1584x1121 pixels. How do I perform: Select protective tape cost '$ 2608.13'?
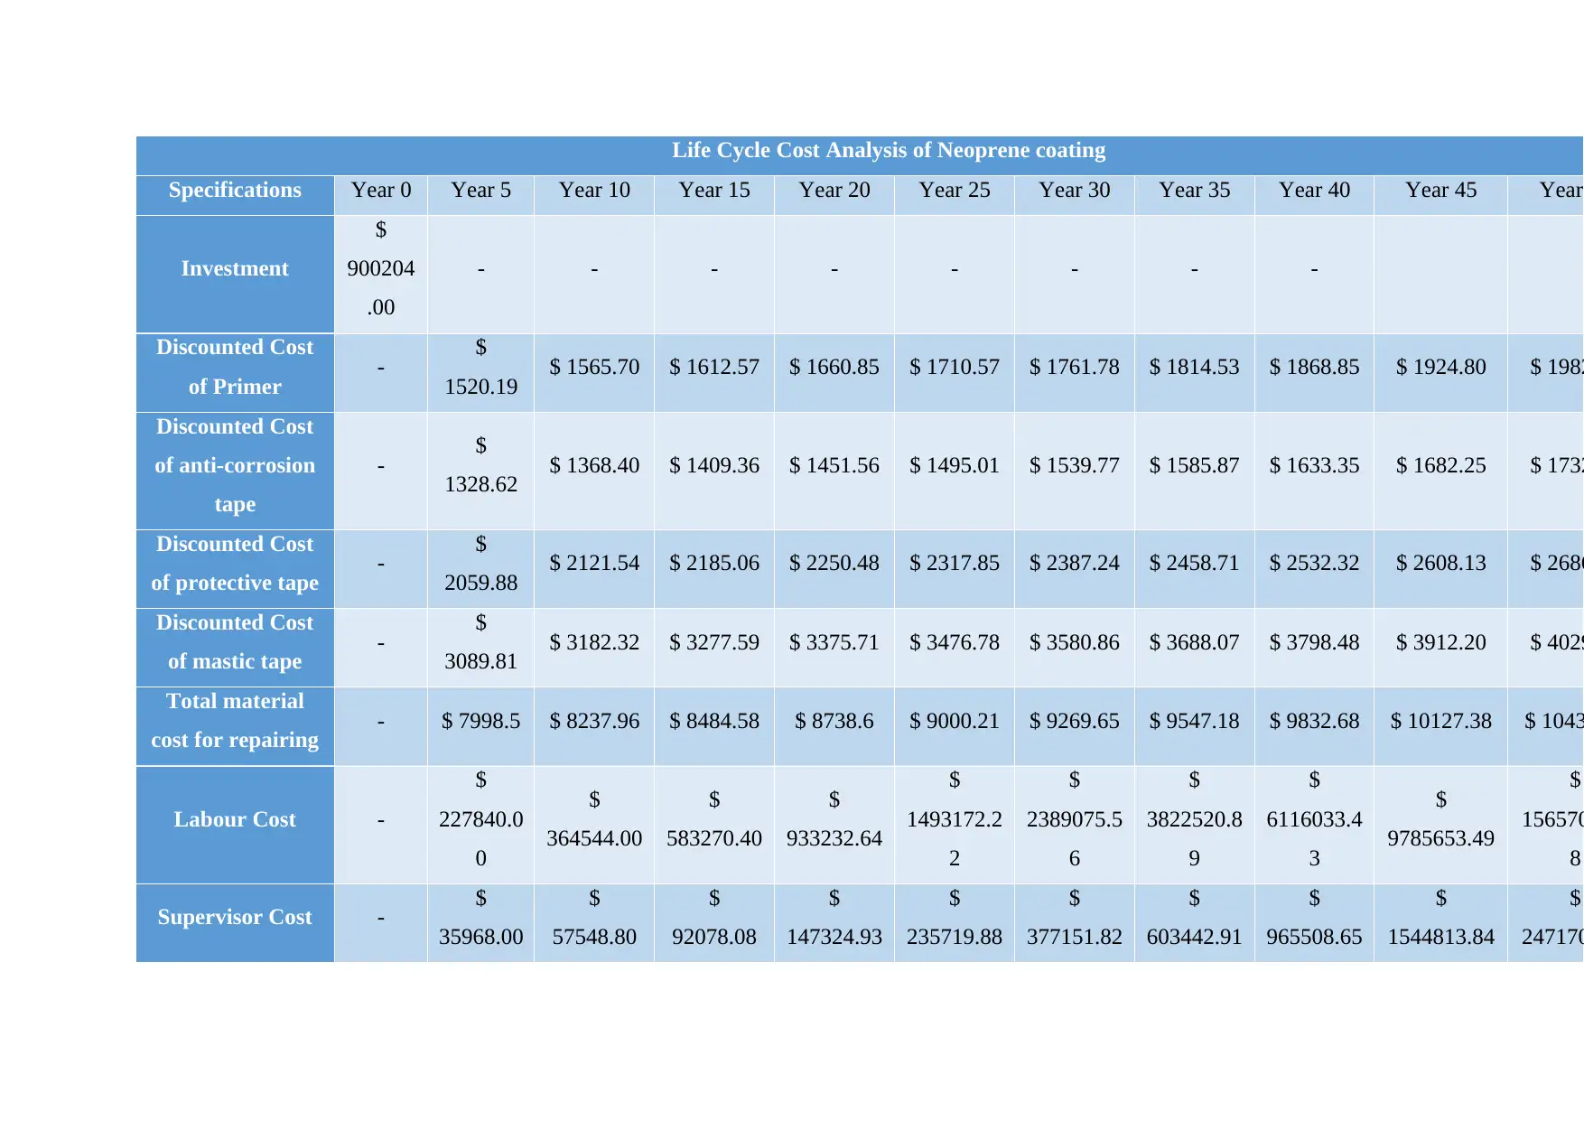click(x=1441, y=564)
